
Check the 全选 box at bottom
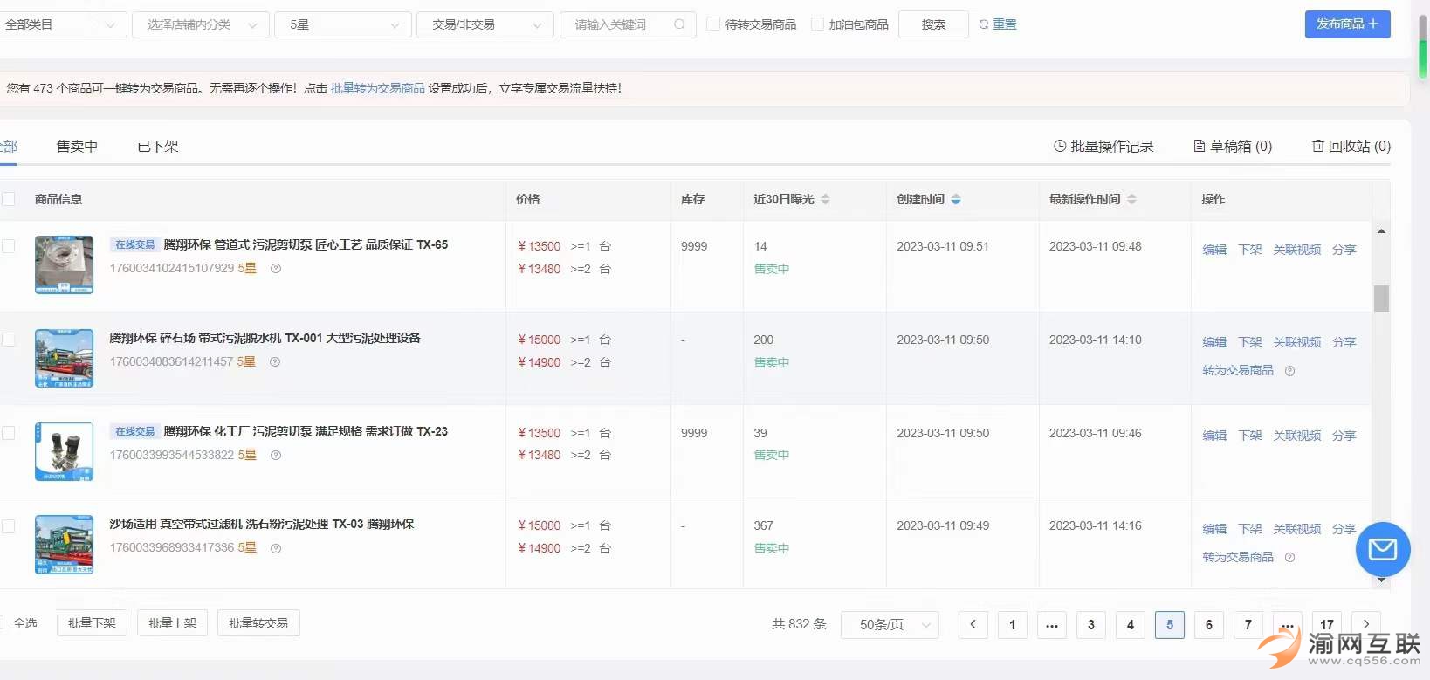(3, 623)
